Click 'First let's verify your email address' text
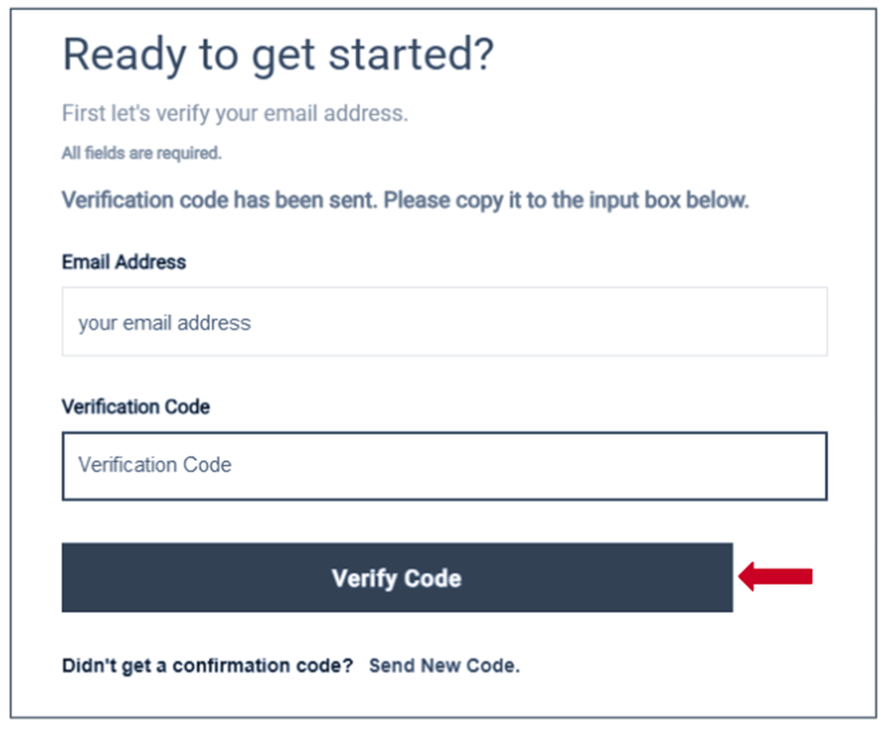Screen dimensions: 887x729 (235, 114)
